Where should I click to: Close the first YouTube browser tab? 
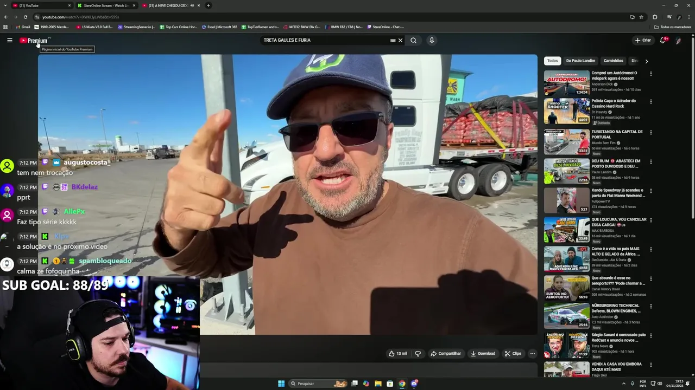click(69, 5)
